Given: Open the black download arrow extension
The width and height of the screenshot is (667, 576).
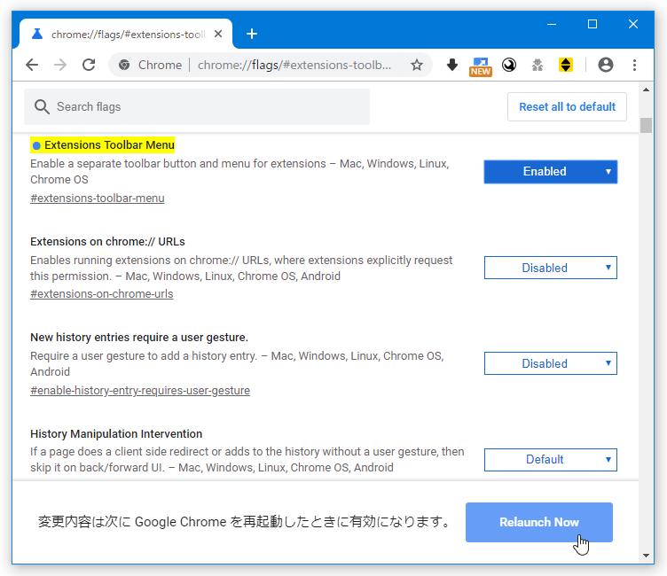Looking at the screenshot, I should point(452,65).
